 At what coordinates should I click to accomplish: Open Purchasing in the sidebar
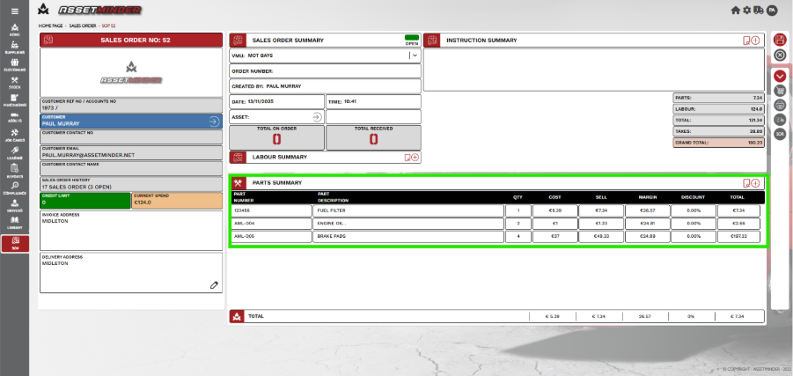pos(15,100)
